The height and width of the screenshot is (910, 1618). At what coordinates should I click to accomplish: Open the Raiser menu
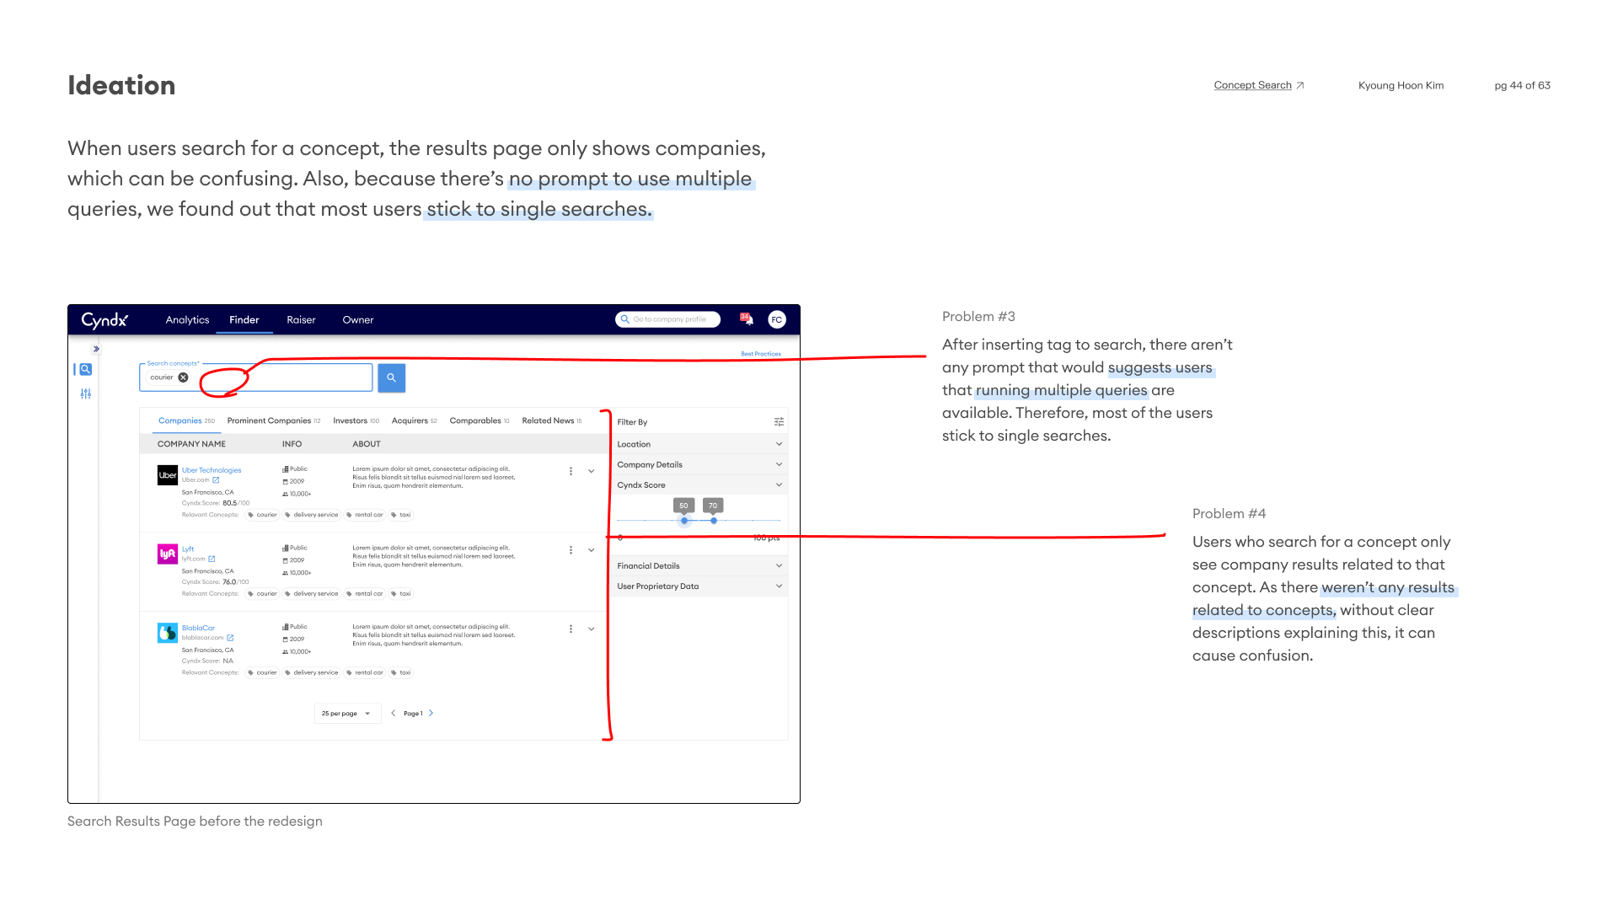[301, 320]
